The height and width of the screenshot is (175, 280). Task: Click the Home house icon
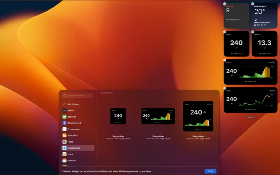pos(64,154)
